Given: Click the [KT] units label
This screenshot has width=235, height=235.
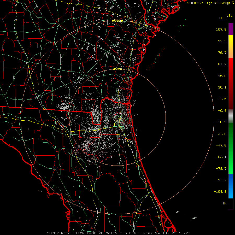Looking at the screenshot, I should click(223, 18).
